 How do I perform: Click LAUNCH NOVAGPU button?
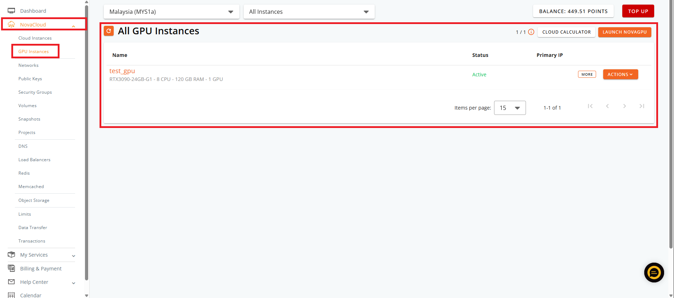(x=624, y=32)
